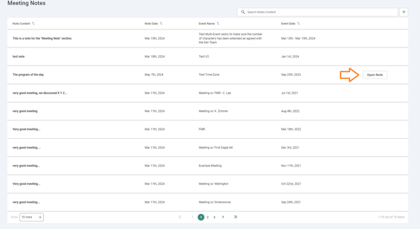Image resolution: width=420 pixels, height=229 pixels.
Task: Click event name 'Meeting w/ FMR - C. Lee'
Action: click(x=215, y=93)
